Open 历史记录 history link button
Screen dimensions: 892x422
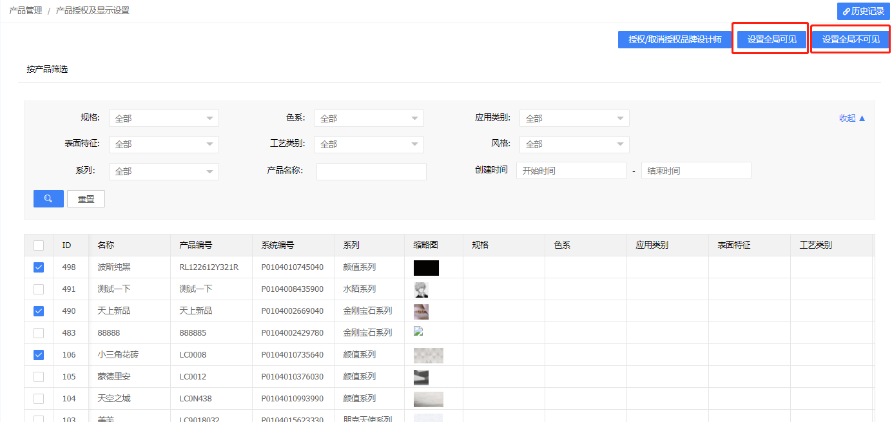pyautogui.click(x=863, y=11)
